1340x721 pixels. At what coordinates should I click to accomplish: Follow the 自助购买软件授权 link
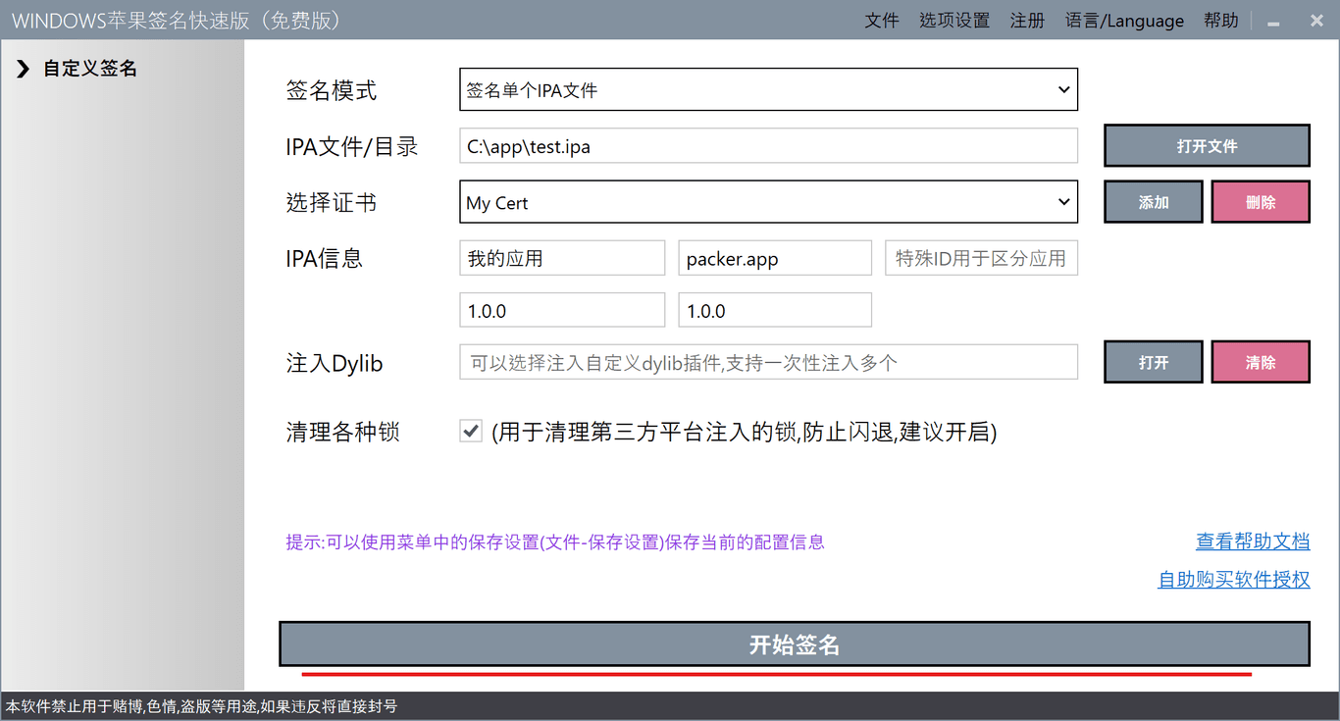1233,580
